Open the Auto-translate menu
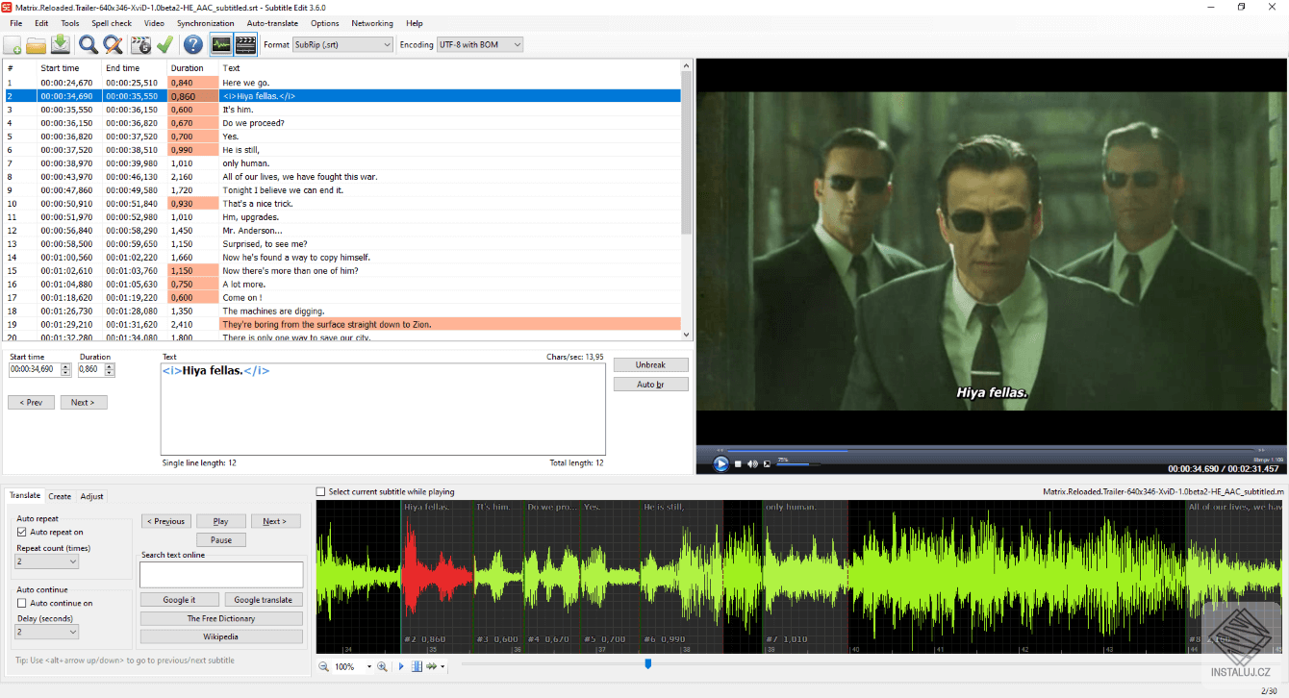Viewport: 1289px width, 698px height. click(272, 23)
